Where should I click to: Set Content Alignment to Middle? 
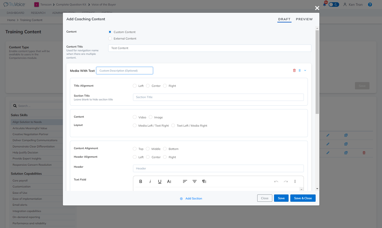pyautogui.click(x=148, y=149)
